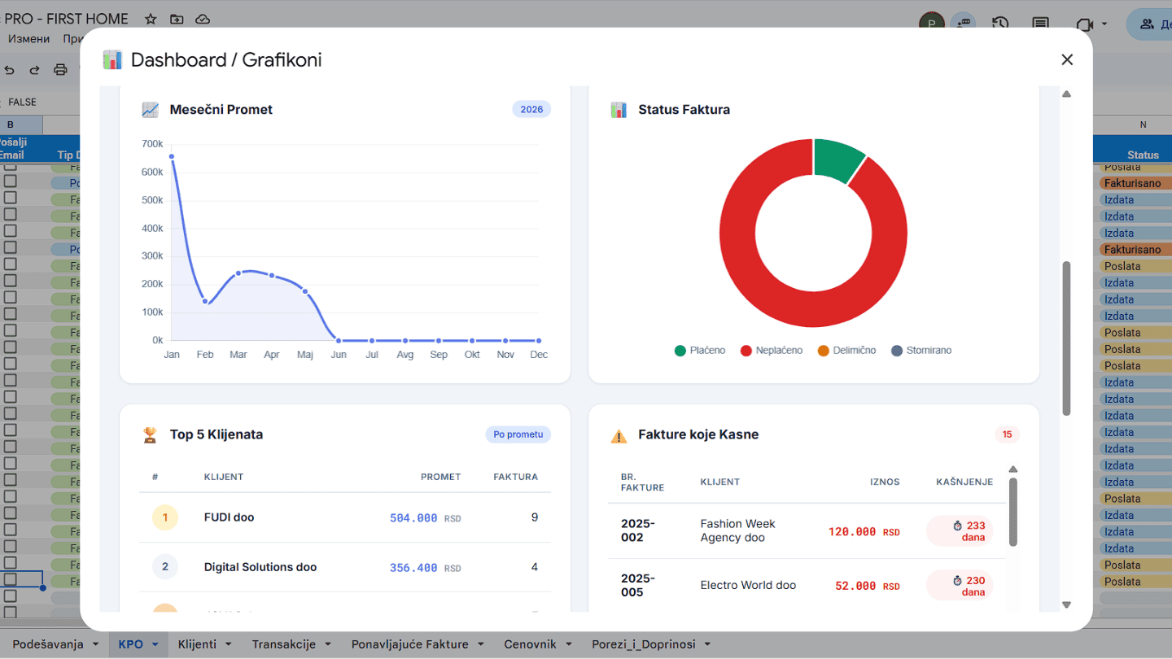Click the stopwatch icon in the 233 dana badge
The height and width of the screenshot is (659, 1172).
coord(958,526)
